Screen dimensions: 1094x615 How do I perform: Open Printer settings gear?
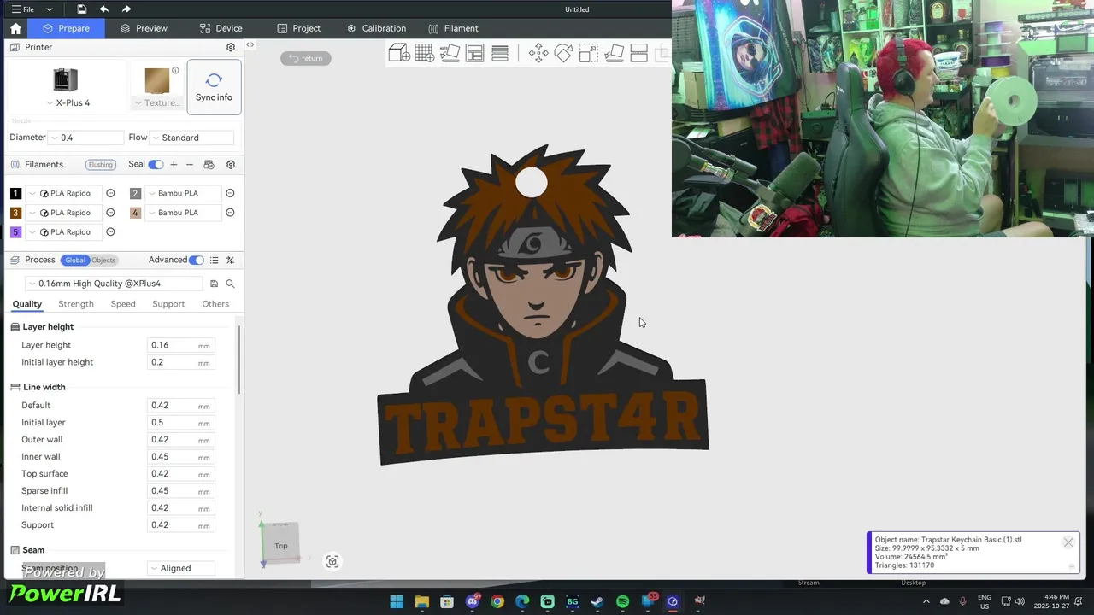[x=231, y=47]
